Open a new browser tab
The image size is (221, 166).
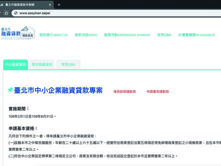point(59,5)
